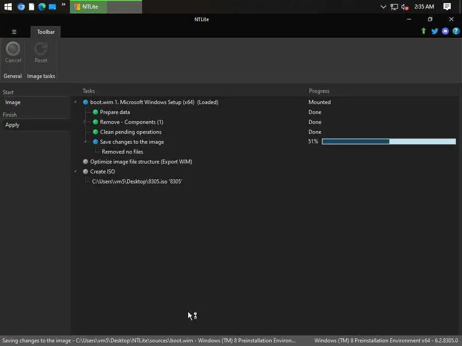Viewport: 462px width, 346px height.
Task: Click Done status for Prepare data
Action: (314, 112)
